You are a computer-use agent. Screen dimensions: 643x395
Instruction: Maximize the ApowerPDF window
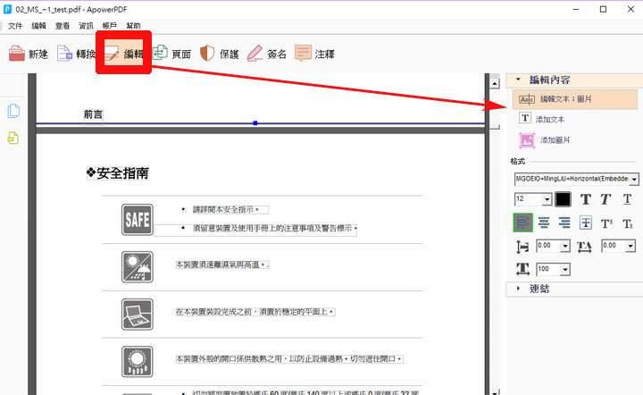coord(603,9)
